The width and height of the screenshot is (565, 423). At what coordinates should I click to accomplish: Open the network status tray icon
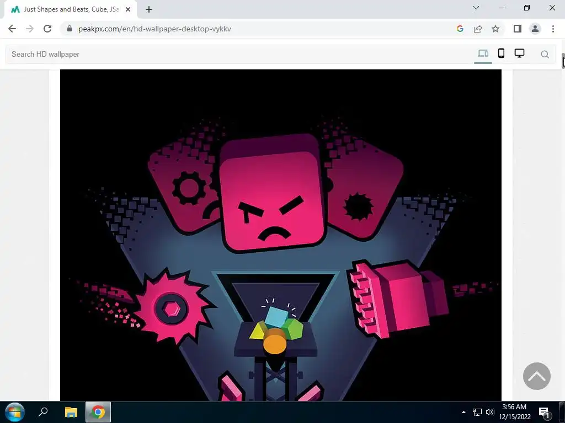[477, 412]
